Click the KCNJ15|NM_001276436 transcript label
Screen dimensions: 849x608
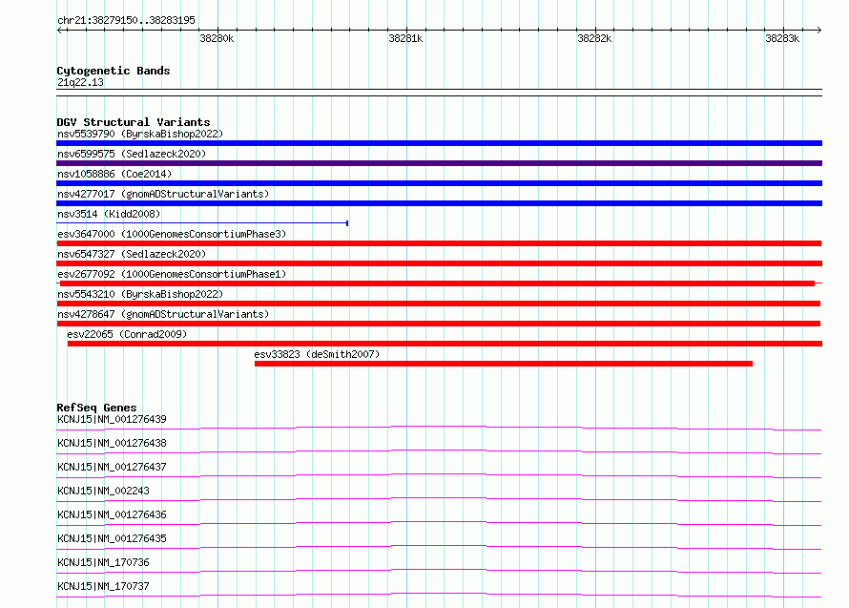112,514
